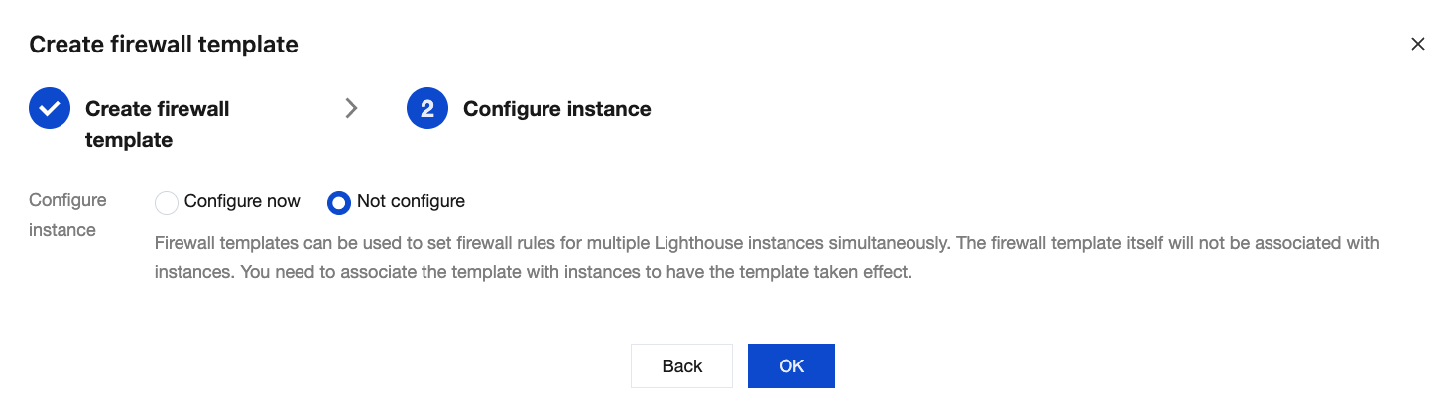Click the completed step checkmark icon
Screen dimensions: 1454x414
(49, 109)
